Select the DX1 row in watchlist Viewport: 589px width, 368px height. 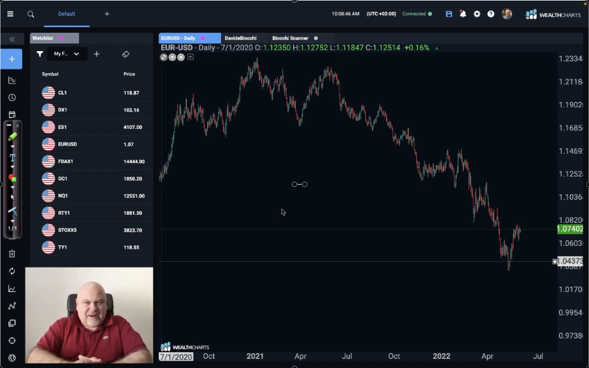(94, 110)
